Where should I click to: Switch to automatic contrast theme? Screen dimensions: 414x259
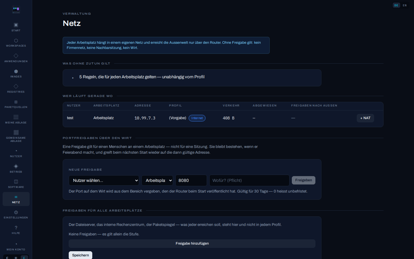(7, 258)
